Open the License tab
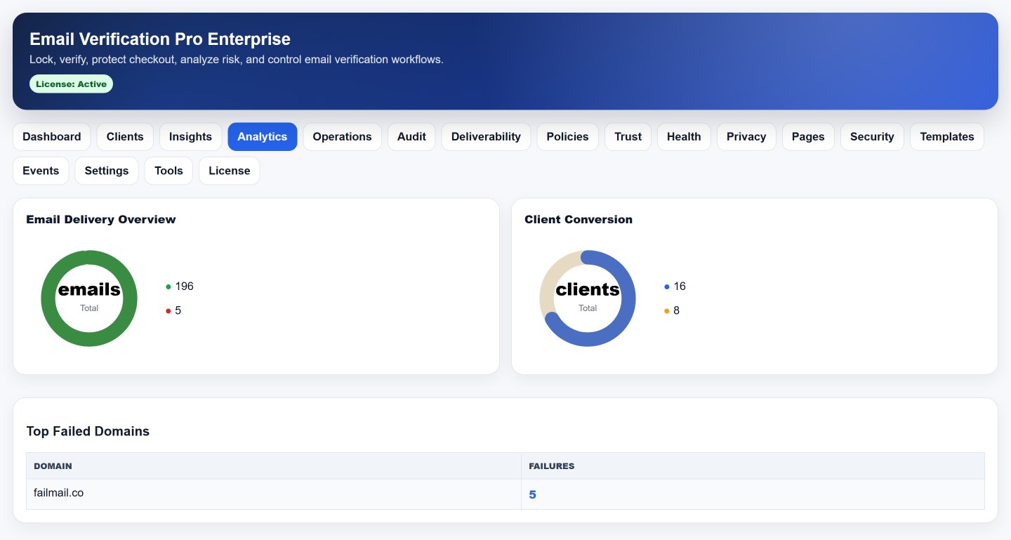This screenshot has height=540, width=1011. (x=230, y=171)
